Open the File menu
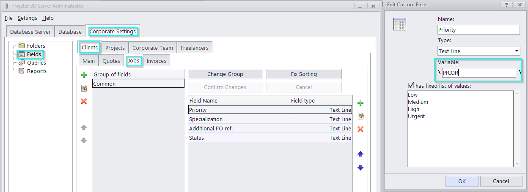 (x=8, y=18)
